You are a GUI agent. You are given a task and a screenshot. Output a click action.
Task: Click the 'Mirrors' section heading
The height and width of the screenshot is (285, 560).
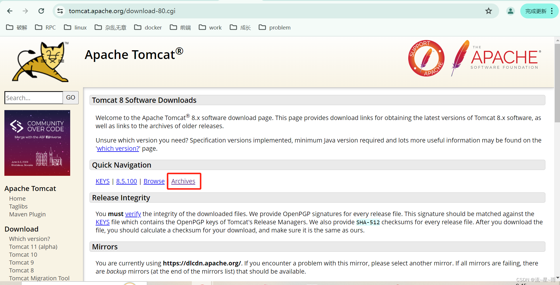tap(105, 247)
